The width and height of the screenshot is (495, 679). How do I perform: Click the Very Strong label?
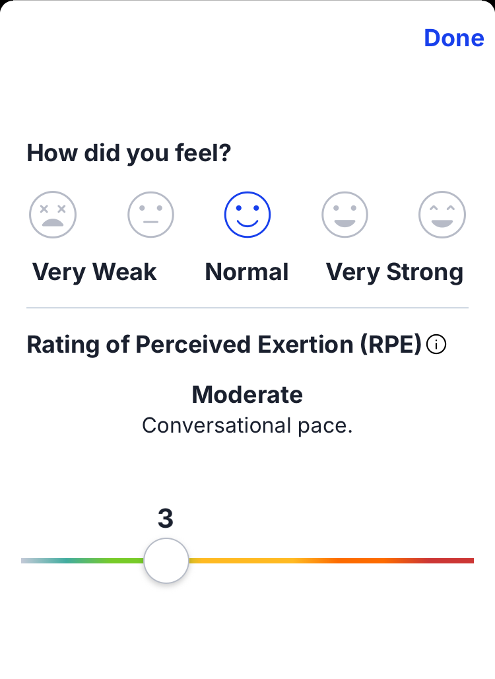click(395, 272)
